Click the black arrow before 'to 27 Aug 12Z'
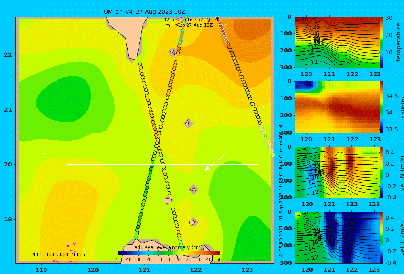The image size is (404, 274). 178,25
